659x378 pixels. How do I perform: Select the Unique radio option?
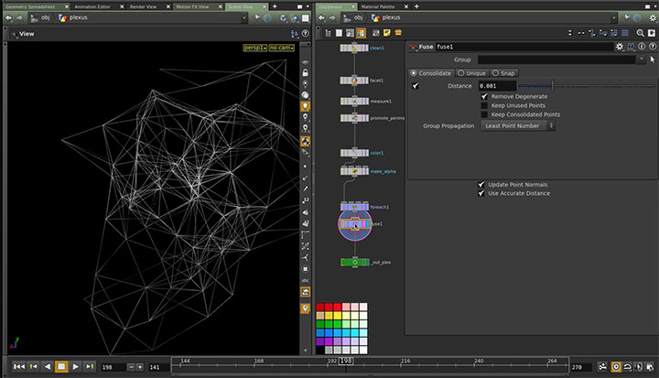pos(471,73)
